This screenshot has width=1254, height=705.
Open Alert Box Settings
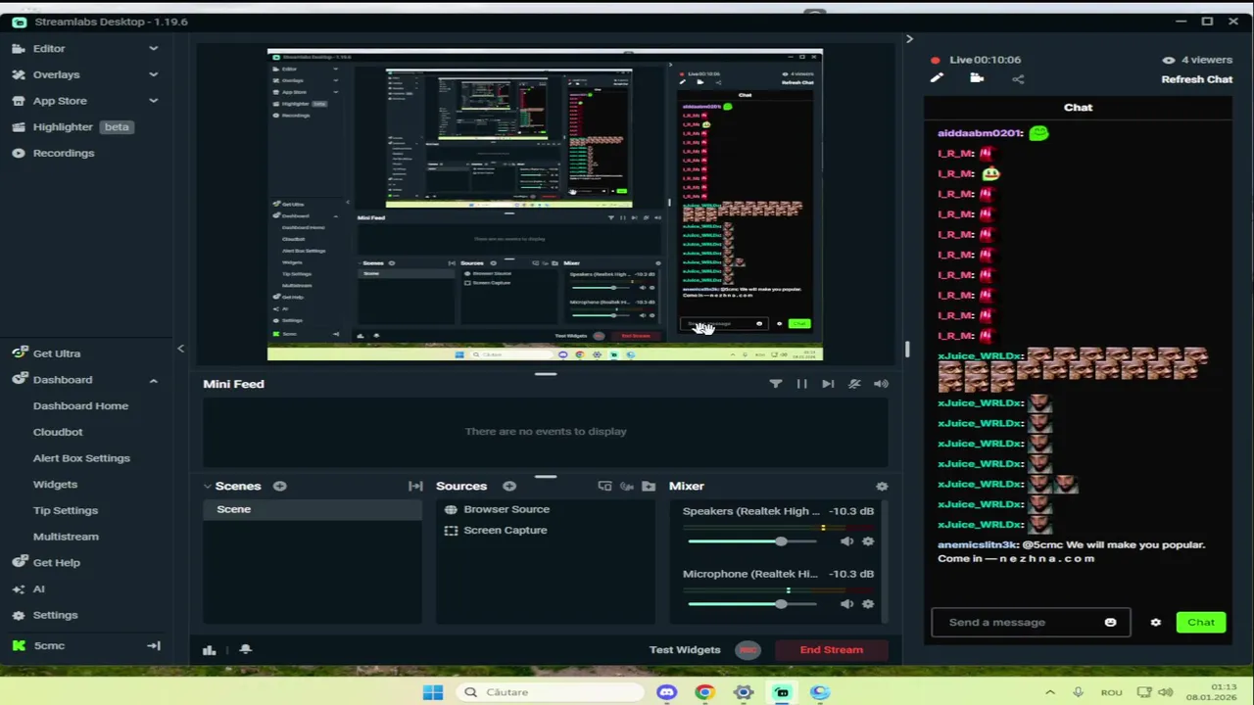coord(81,458)
